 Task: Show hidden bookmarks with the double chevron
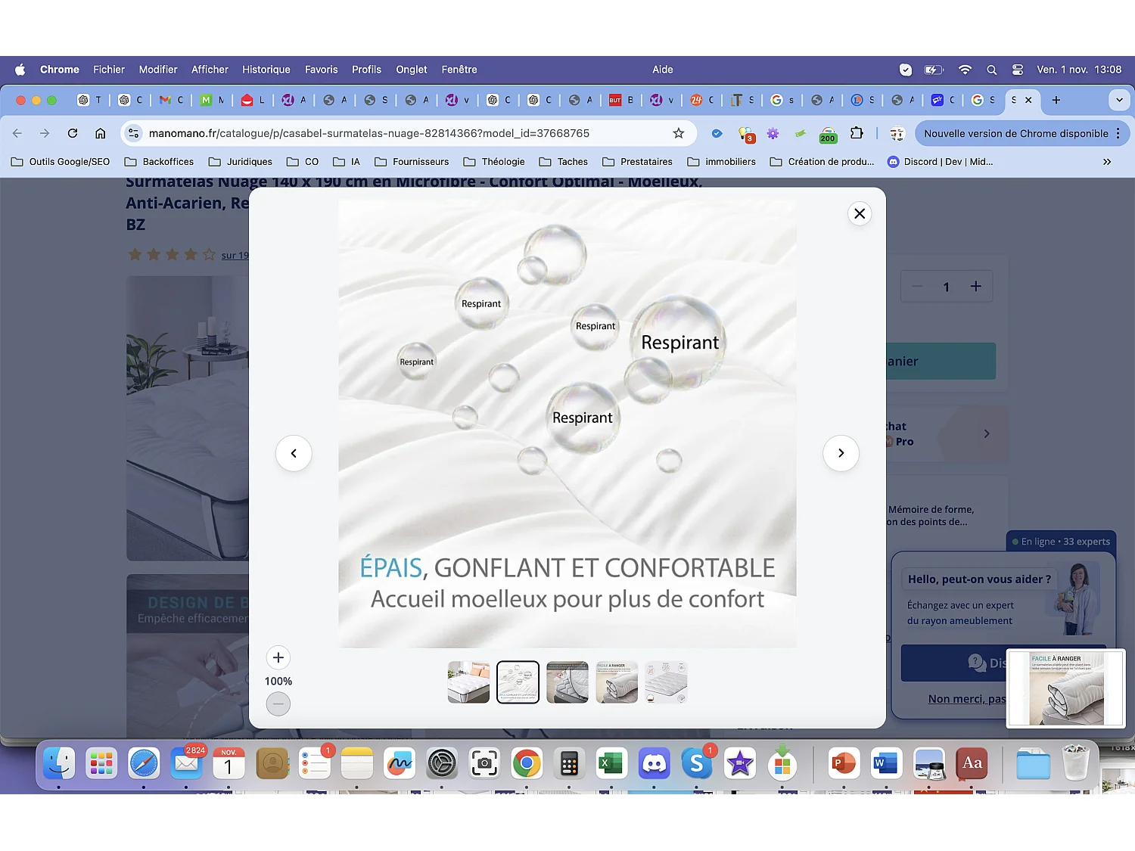1107,162
